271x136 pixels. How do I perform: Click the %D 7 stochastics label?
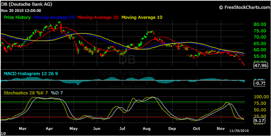57,93
